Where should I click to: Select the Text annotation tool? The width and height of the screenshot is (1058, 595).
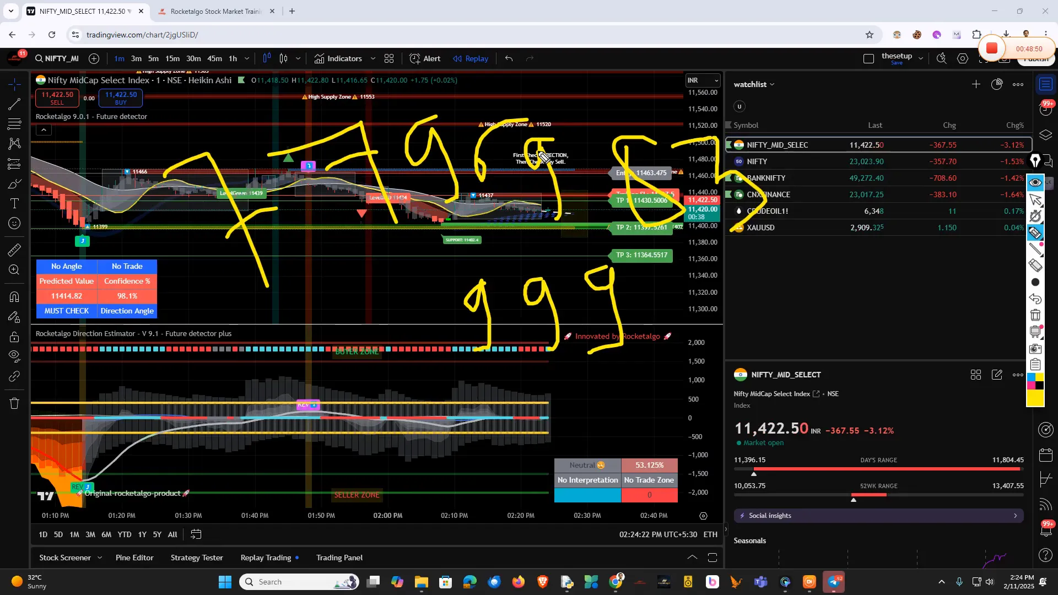14,203
